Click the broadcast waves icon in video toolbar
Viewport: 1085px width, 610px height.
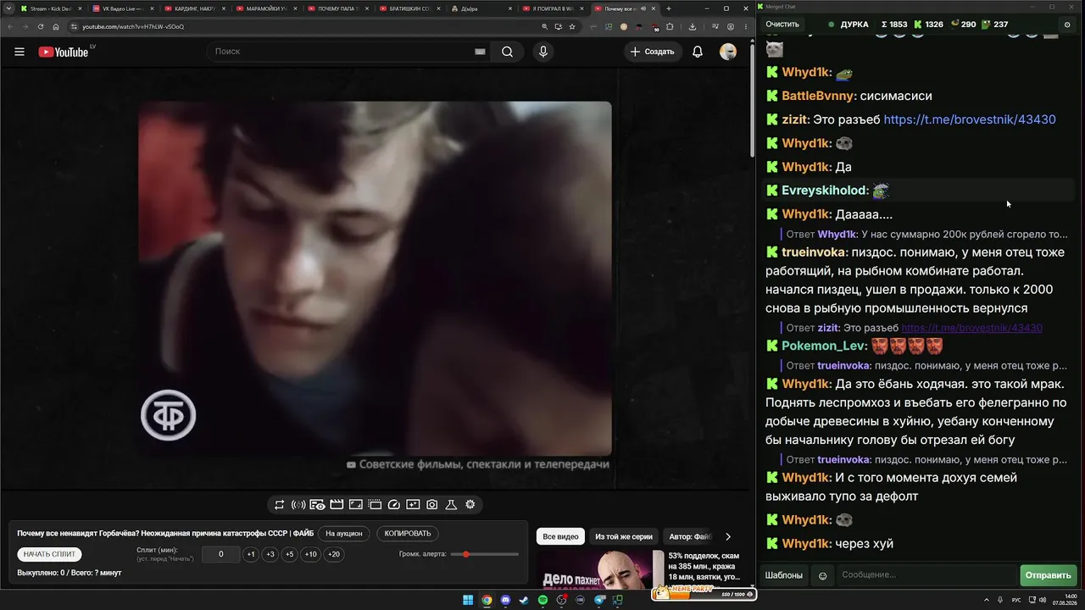pos(298,505)
